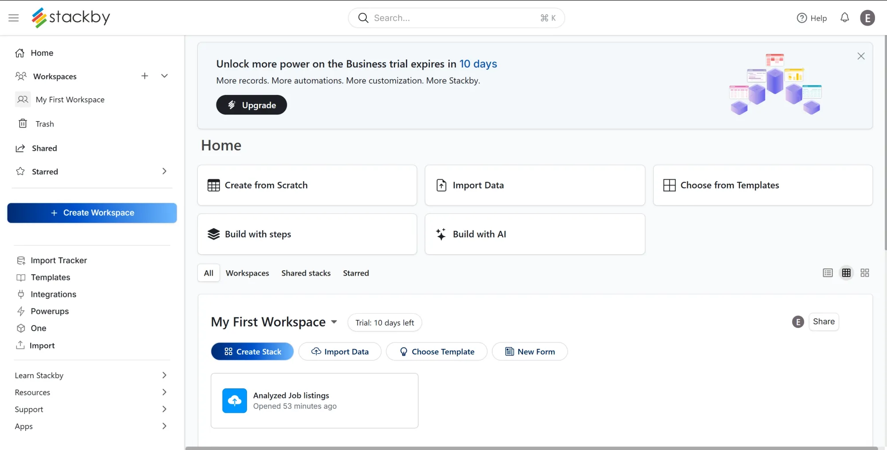Viewport: 887px width, 450px height.
Task: Select the Shared stacks tab
Action: [x=306, y=273]
